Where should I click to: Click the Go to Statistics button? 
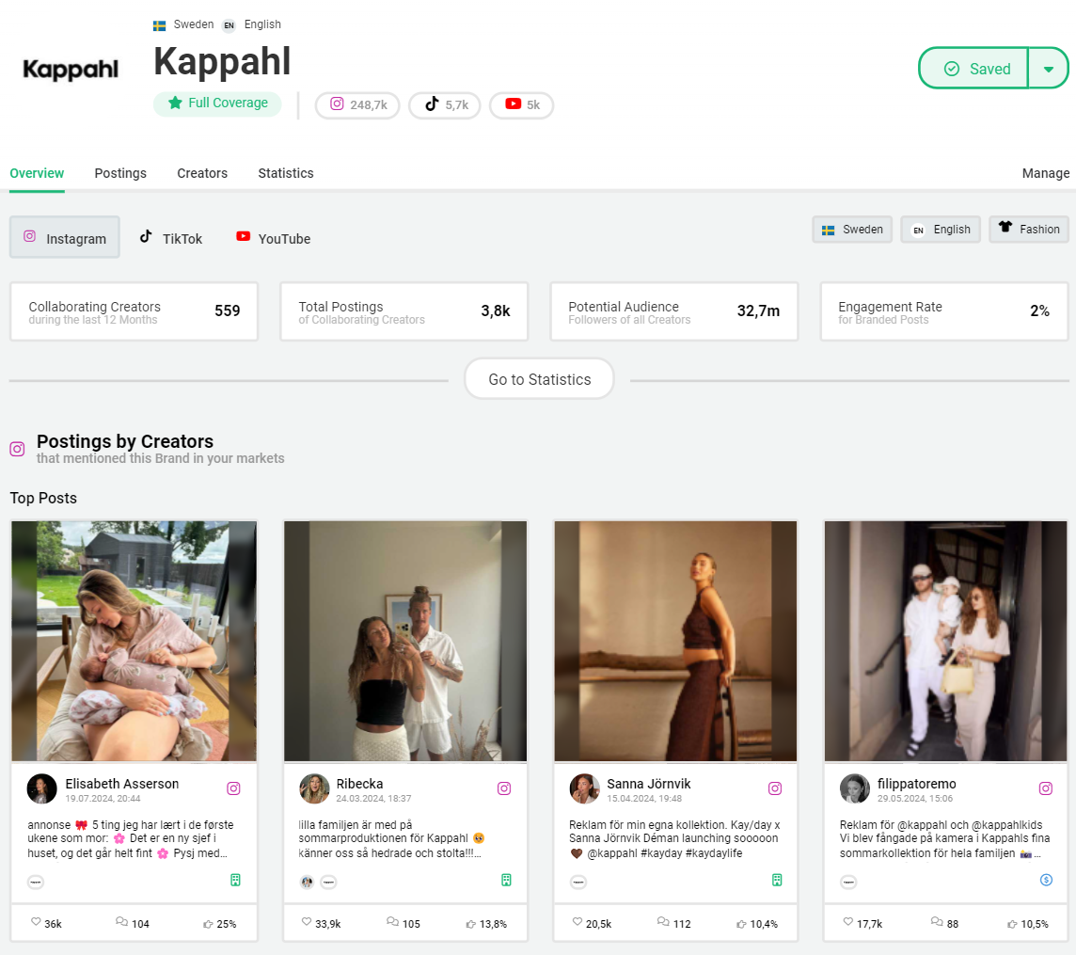click(539, 379)
